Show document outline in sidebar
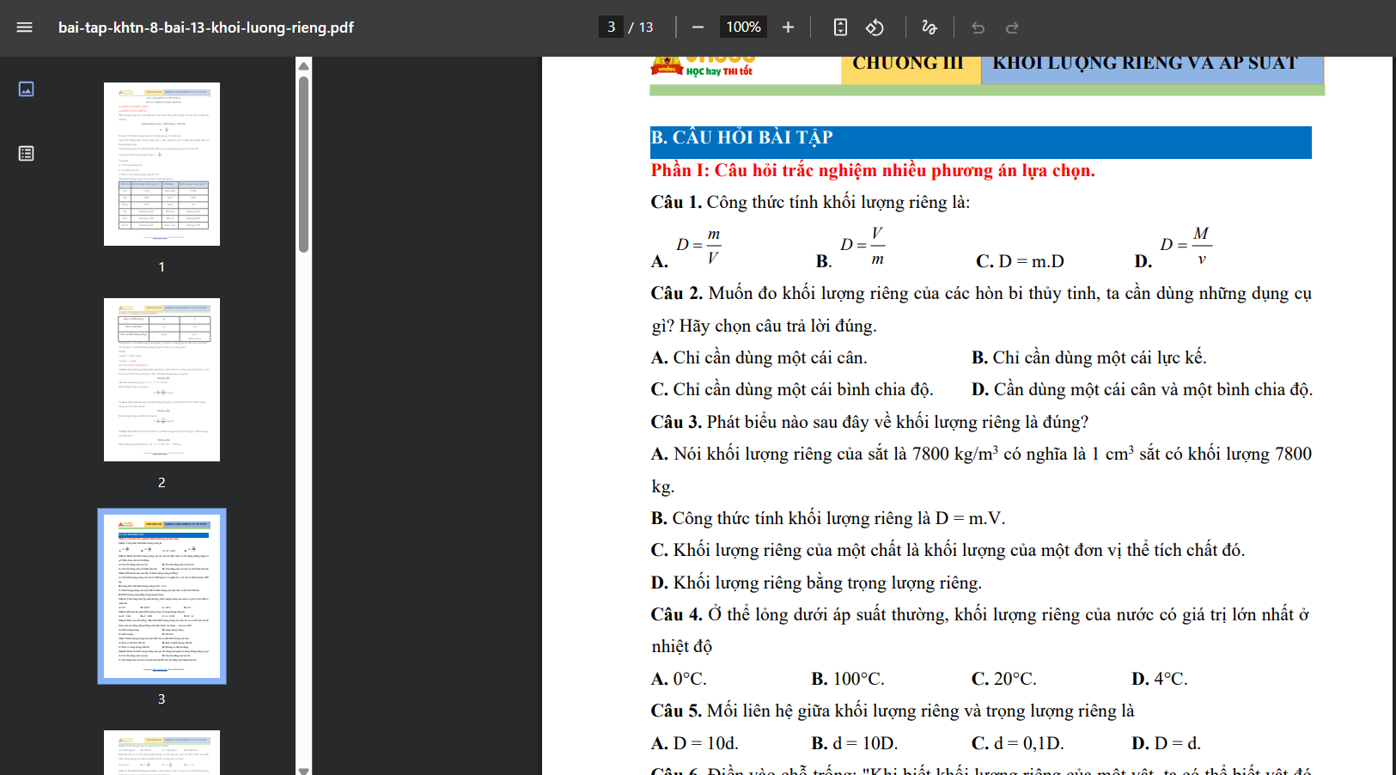Viewport: 1396px width, 775px height. coord(27,153)
